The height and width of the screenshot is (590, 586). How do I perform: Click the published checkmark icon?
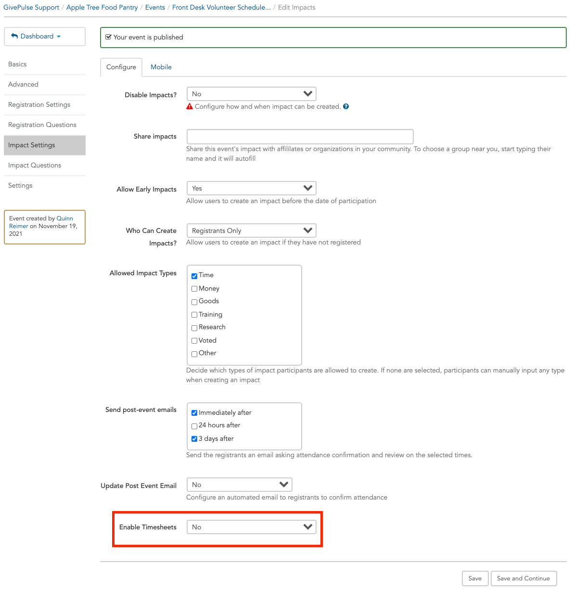pyautogui.click(x=108, y=37)
